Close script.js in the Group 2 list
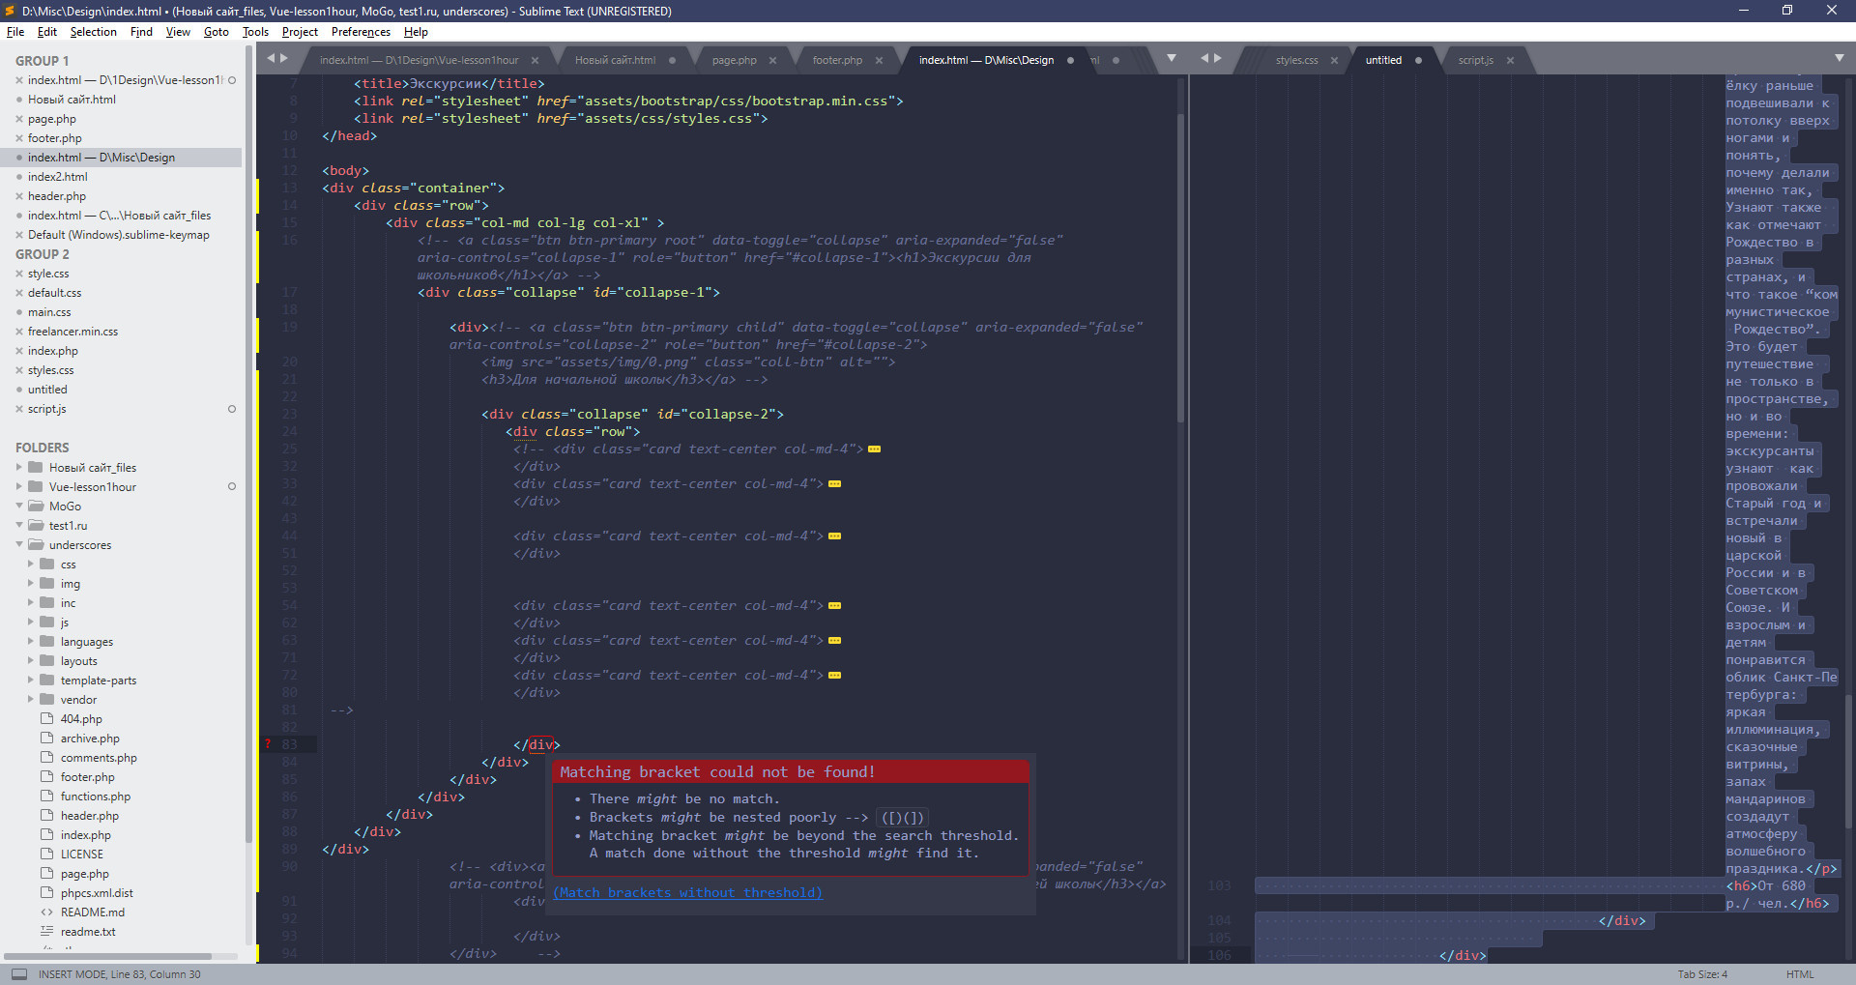Viewport: 1856px width, 985px height. (18, 409)
